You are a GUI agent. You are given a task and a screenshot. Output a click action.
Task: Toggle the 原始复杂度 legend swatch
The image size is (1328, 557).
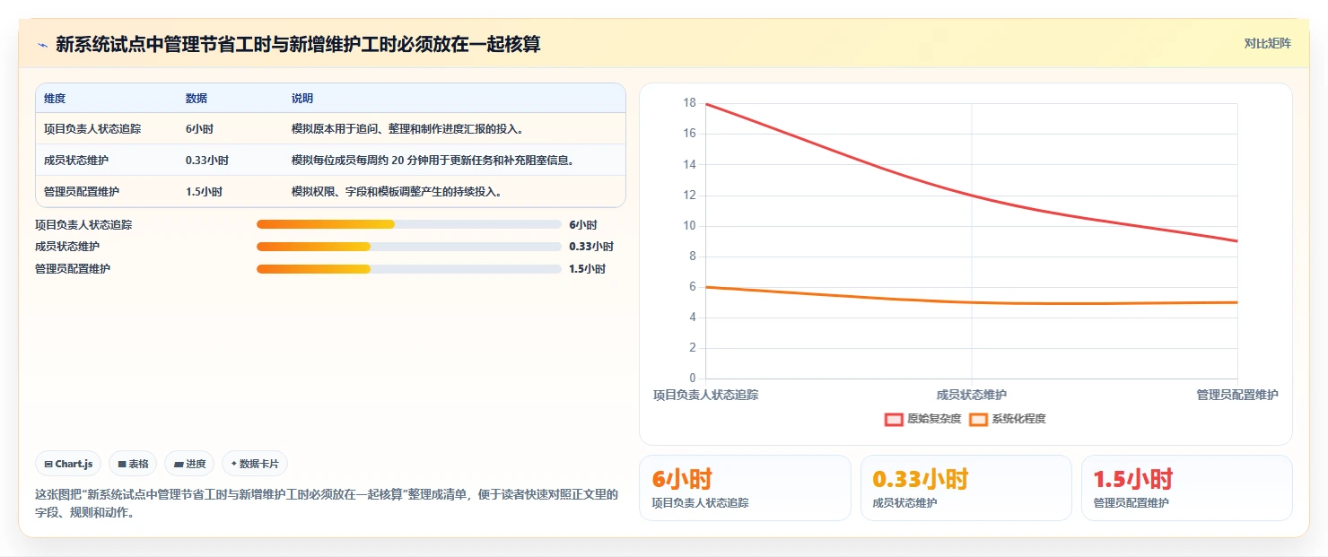tap(894, 419)
